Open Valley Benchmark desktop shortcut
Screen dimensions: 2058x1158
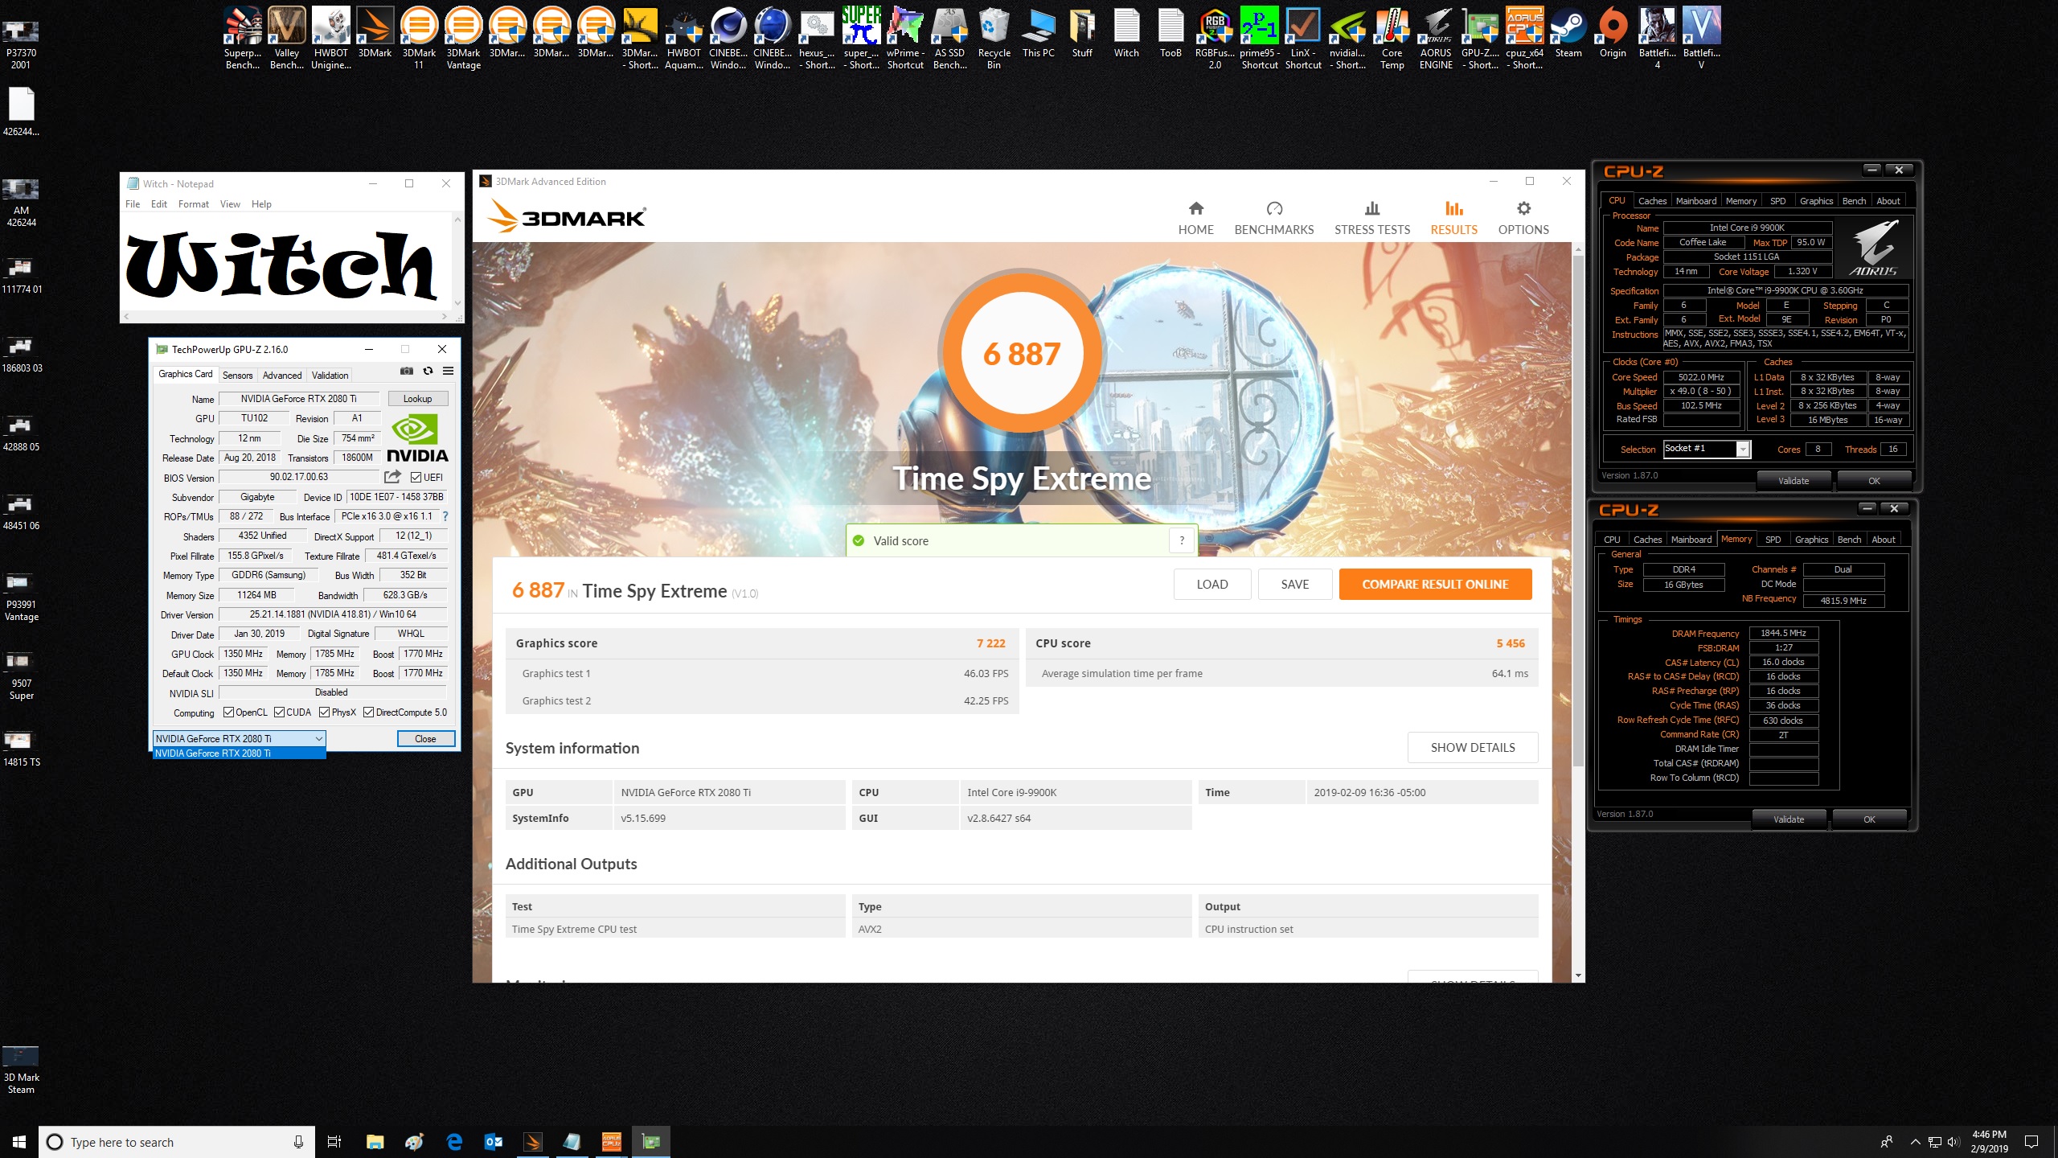click(286, 38)
